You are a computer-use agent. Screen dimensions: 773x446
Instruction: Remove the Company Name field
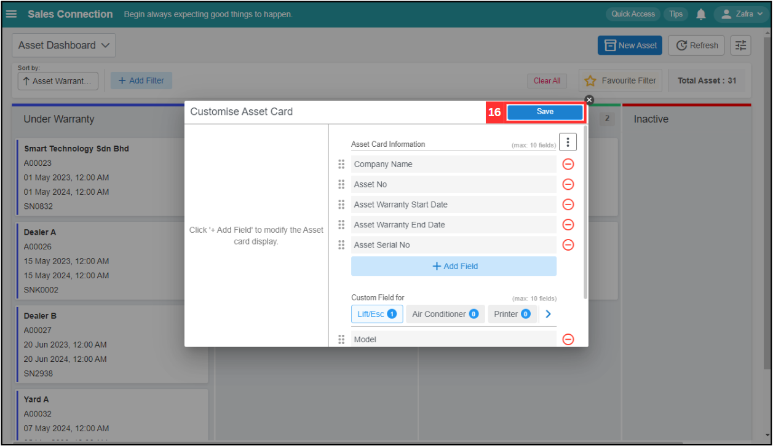tap(568, 164)
